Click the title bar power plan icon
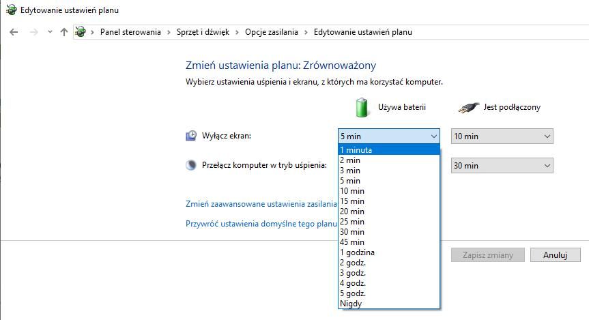This screenshot has height=320, width=589. 12,10
